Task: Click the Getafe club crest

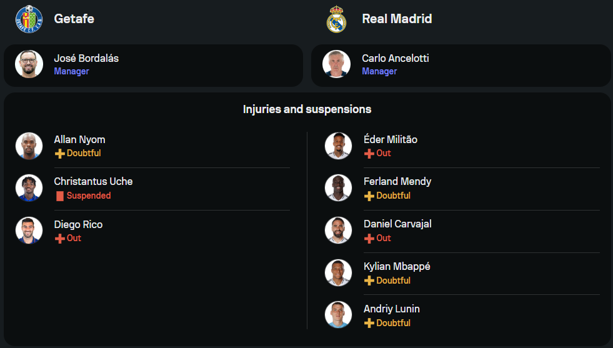Action: click(29, 19)
